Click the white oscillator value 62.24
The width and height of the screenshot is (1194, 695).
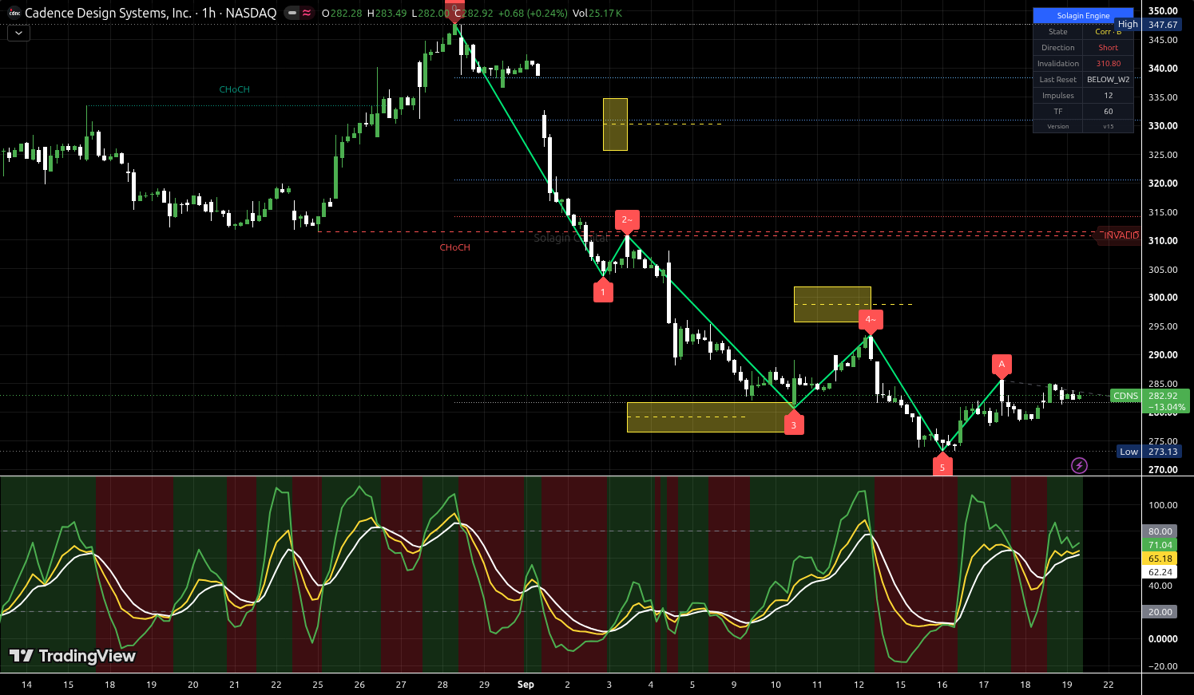pos(1160,572)
